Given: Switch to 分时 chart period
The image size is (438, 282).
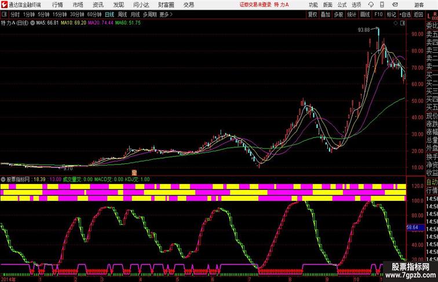Looking at the screenshot, I should click(x=15, y=14).
